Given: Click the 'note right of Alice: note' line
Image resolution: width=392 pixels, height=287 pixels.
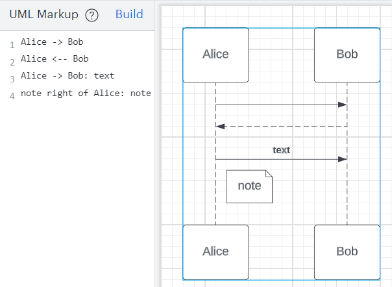Looking at the screenshot, I should (86, 94).
